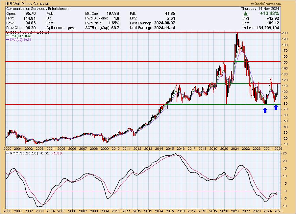Click the DIS (Monthly) chart legend label
Image resolution: width=296 pixels, height=214 pixels.
(28, 33)
